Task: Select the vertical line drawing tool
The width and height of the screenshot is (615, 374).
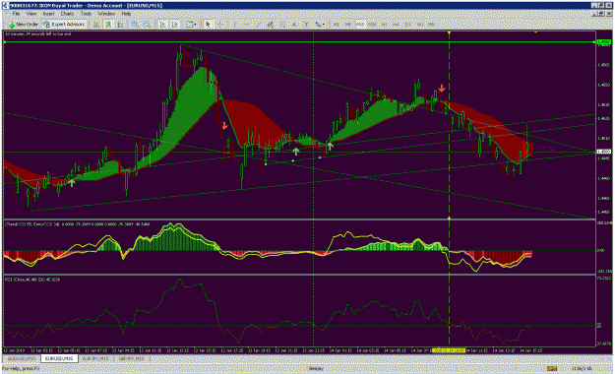Action: pyautogui.click(x=234, y=25)
